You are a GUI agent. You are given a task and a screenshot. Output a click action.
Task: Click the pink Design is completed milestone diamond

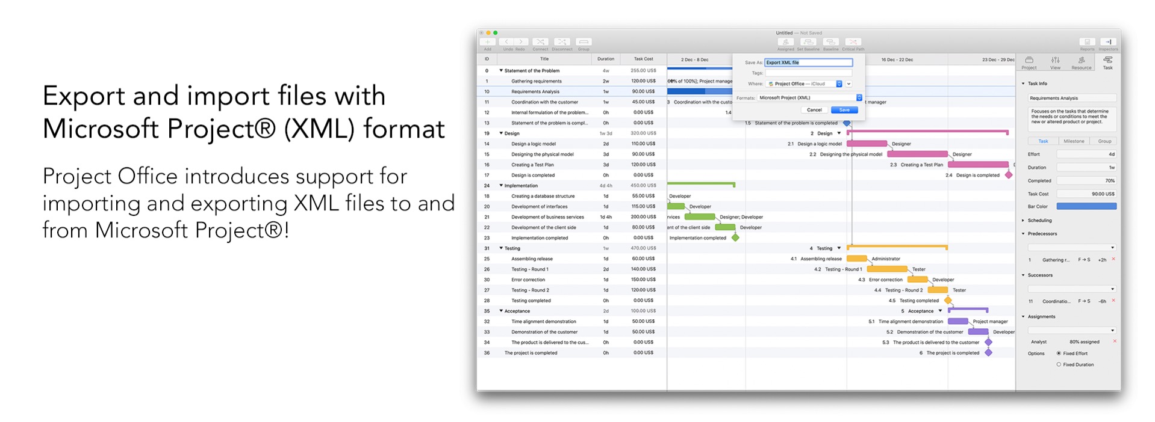click(1009, 175)
